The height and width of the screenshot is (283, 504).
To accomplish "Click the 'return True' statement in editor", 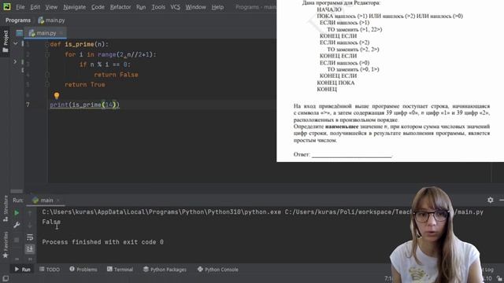I will click(x=85, y=85).
